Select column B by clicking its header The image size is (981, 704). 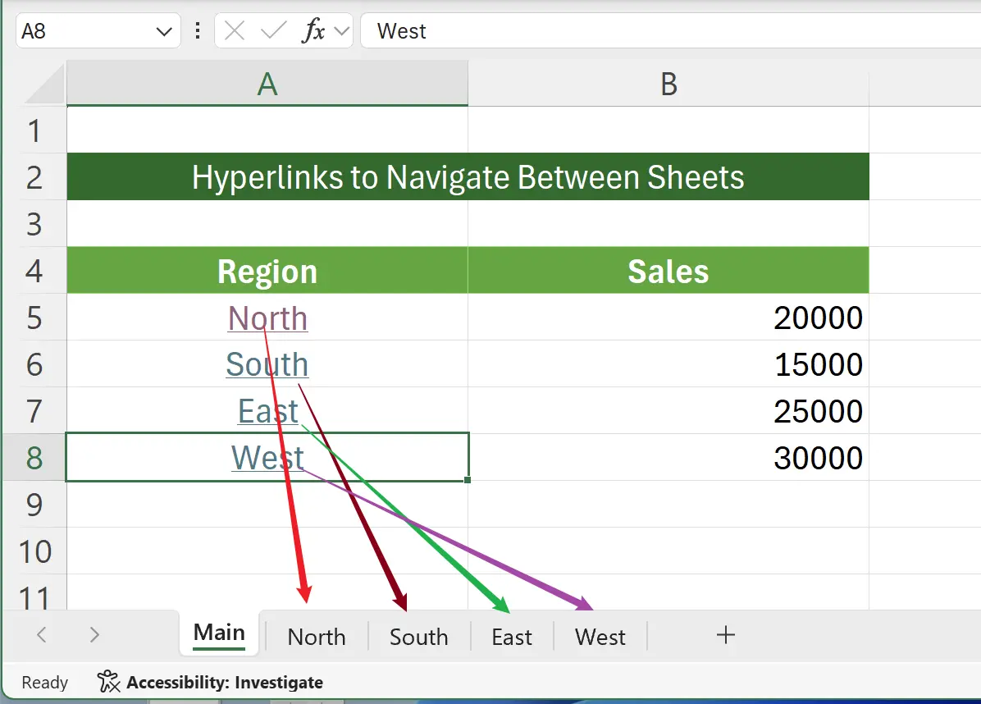(668, 84)
